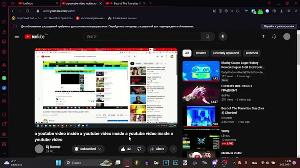
Task: Switch ENG keyboard language
Action: [x=254, y=163]
